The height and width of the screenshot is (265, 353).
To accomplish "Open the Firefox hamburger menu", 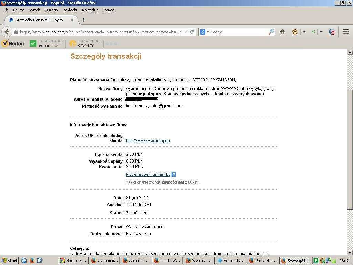I will (345, 32).
